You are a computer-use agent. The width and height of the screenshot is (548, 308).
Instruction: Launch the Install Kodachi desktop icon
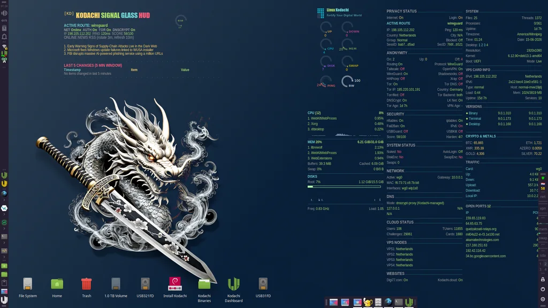click(175, 284)
